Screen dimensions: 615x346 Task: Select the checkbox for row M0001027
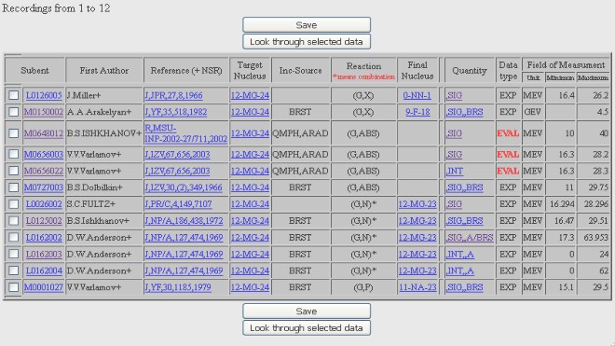[x=13, y=287]
